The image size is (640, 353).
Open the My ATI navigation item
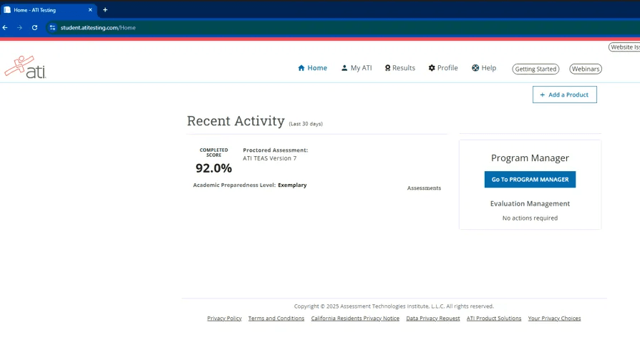coord(356,68)
